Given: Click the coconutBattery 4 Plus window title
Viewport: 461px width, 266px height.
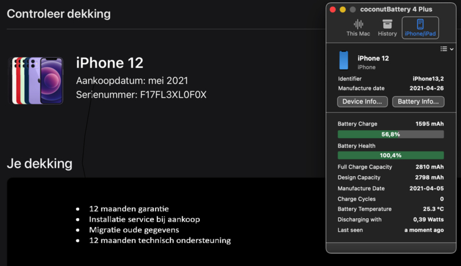Looking at the screenshot, I should click(x=396, y=9).
